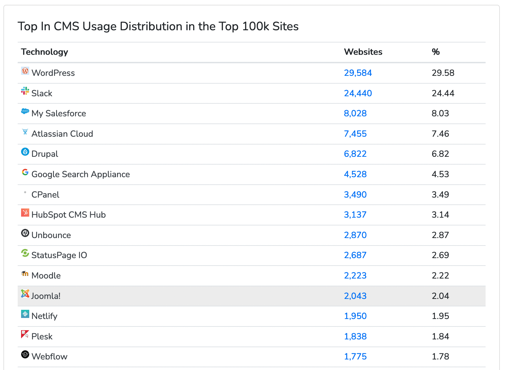Open Joomla! website count 2,043
Viewport: 506px width, 370px height.
[x=355, y=296]
